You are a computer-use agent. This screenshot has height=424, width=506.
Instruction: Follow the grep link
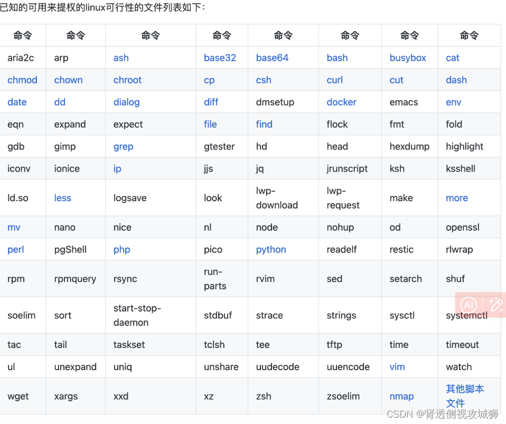tap(123, 147)
